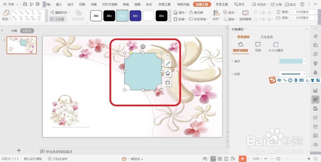Click the speaker icon in right sidebar

coord(316,145)
